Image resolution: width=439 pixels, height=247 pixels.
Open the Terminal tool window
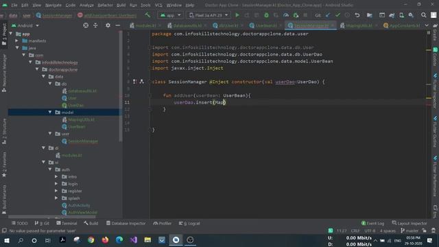67,223
